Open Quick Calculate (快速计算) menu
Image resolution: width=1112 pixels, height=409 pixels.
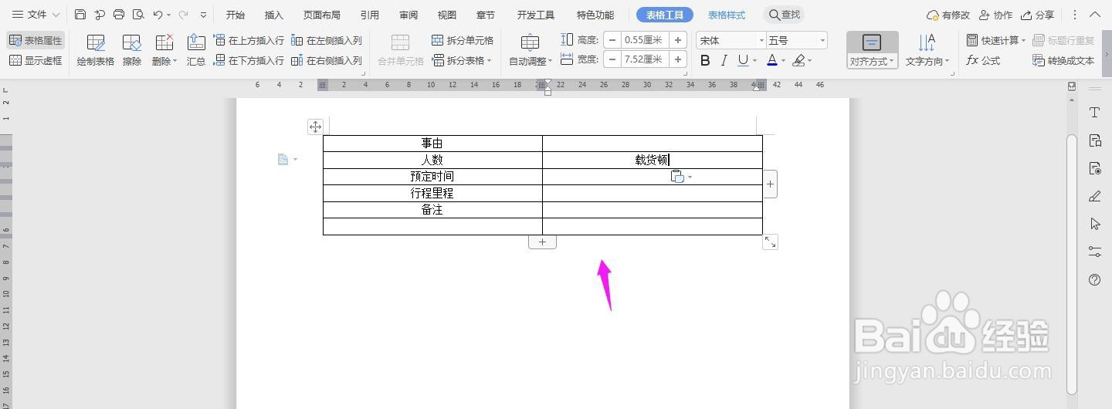tap(996, 40)
